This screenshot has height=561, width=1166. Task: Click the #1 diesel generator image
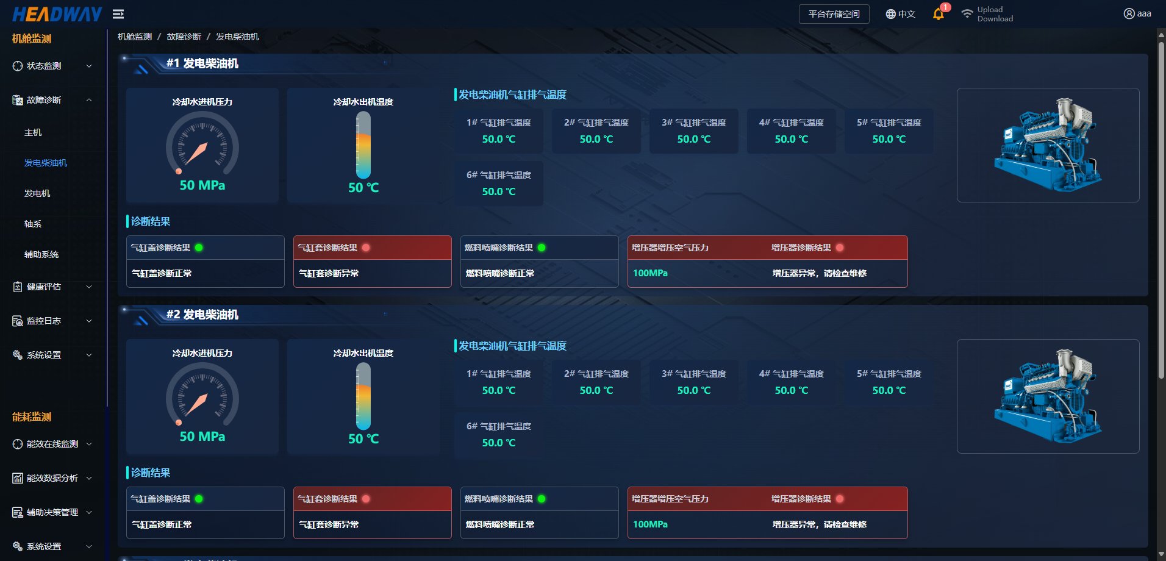pos(1048,145)
